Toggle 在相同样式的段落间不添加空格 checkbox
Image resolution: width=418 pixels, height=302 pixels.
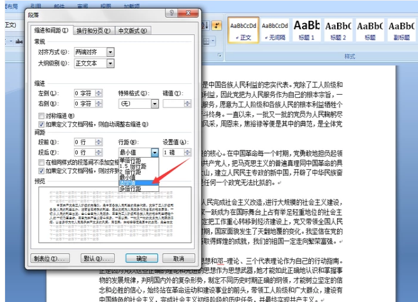point(41,163)
